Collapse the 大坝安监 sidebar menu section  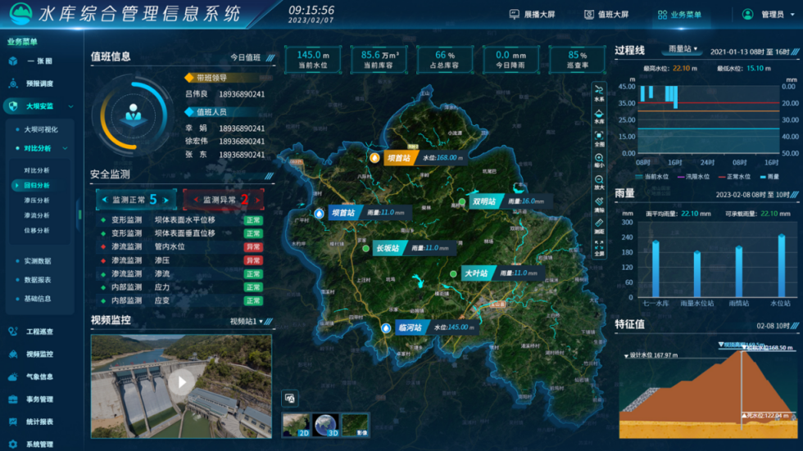pos(70,106)
